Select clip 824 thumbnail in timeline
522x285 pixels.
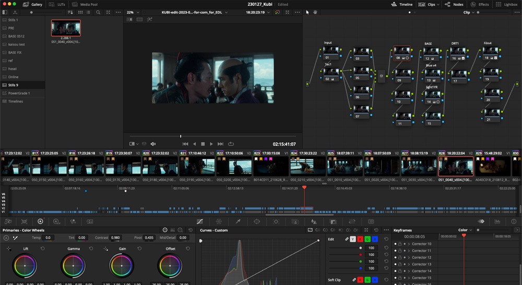[307, 166]
